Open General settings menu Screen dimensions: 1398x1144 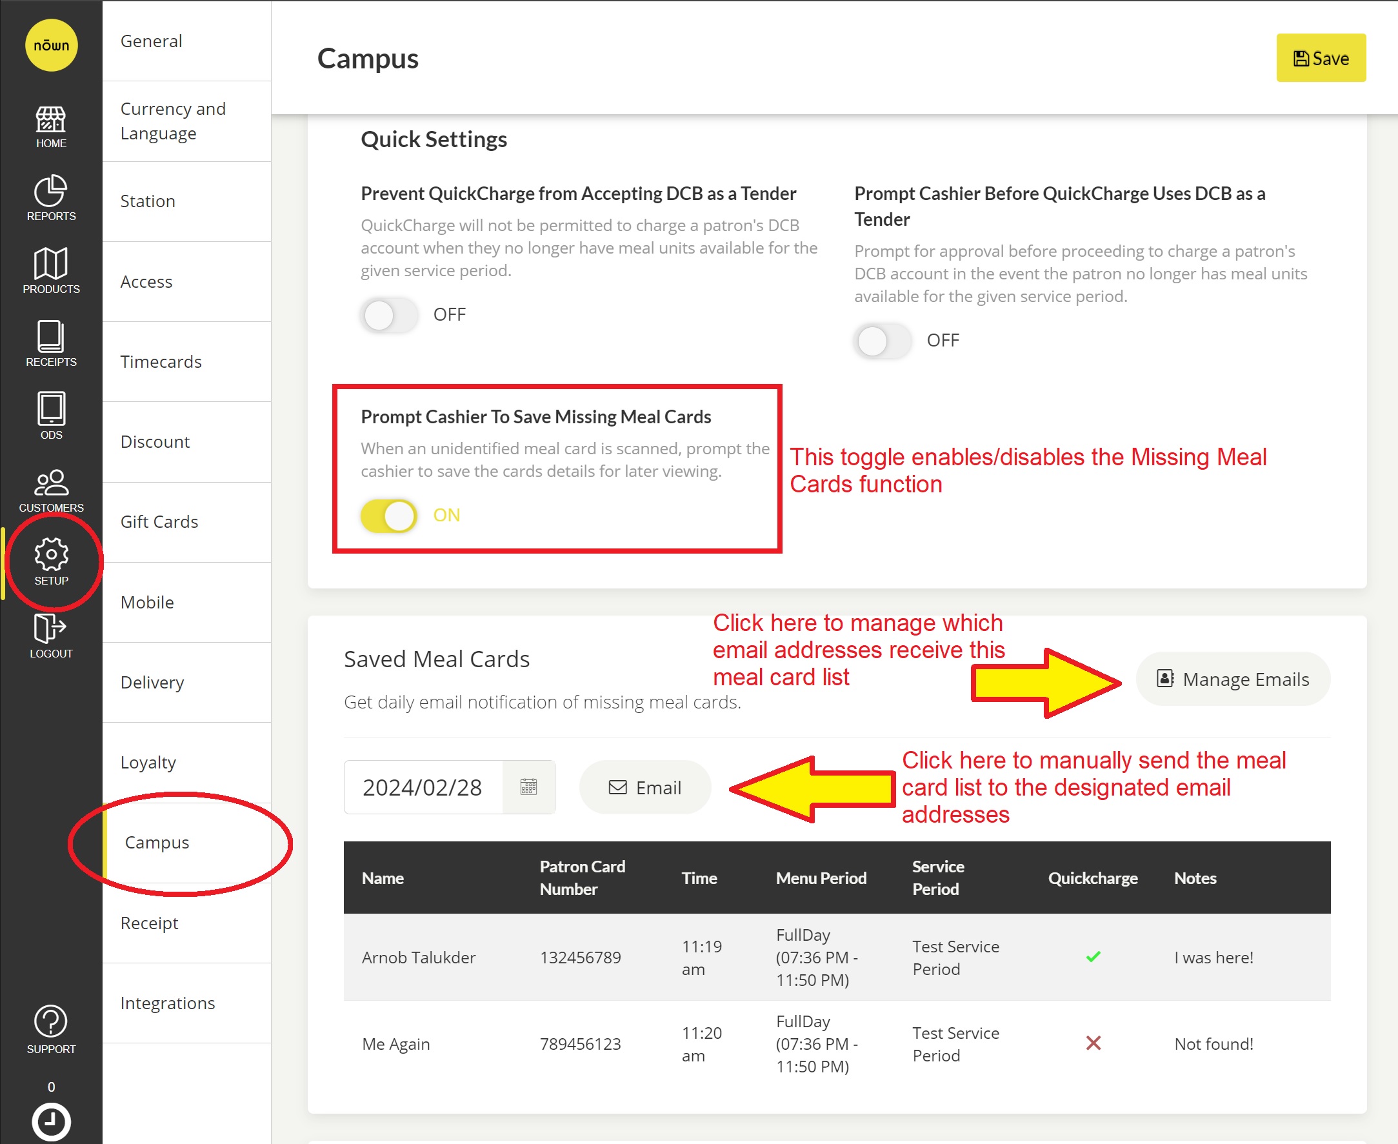186,41
